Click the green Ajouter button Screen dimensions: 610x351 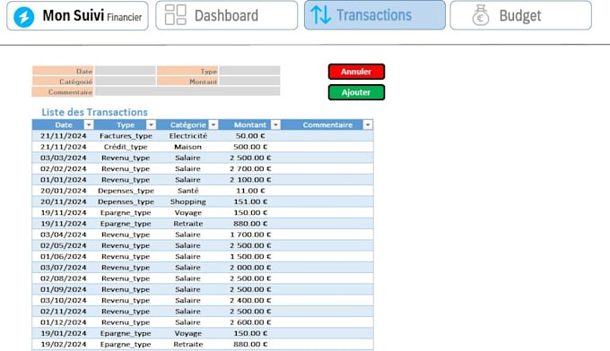coord(356,92)
